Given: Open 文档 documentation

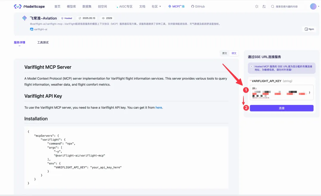Looking at the screenshot, I should click(142, 7).
